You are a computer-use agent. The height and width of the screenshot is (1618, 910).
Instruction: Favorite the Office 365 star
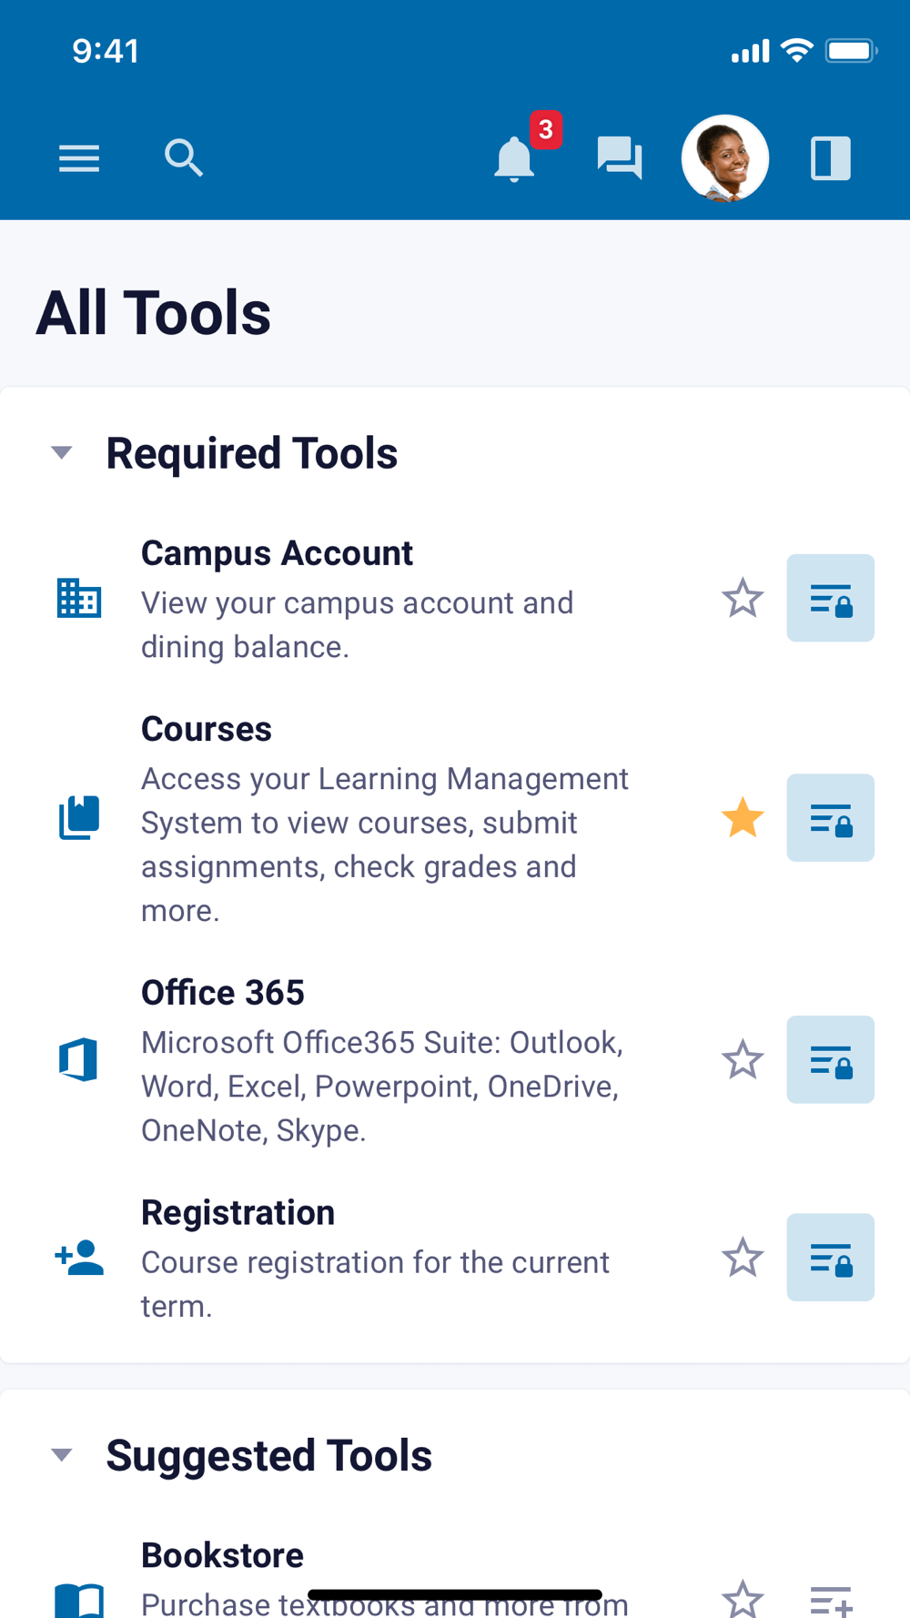pyautogui.click(x=743, y=1060)
